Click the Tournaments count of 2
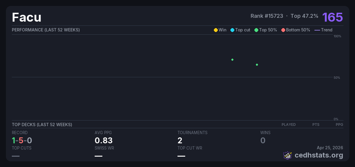 coord(180,140)
